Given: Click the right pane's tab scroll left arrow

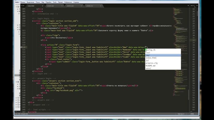Looking at the screenshot, I should coord(191,6).
